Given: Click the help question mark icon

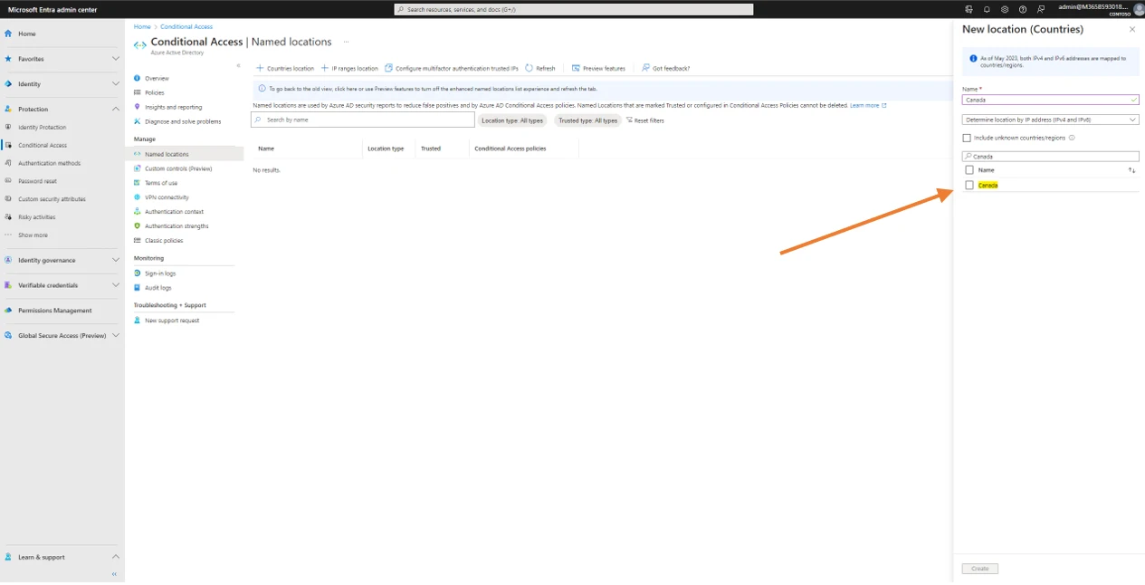Looking at the screenshot, I should coord(1023,9).
